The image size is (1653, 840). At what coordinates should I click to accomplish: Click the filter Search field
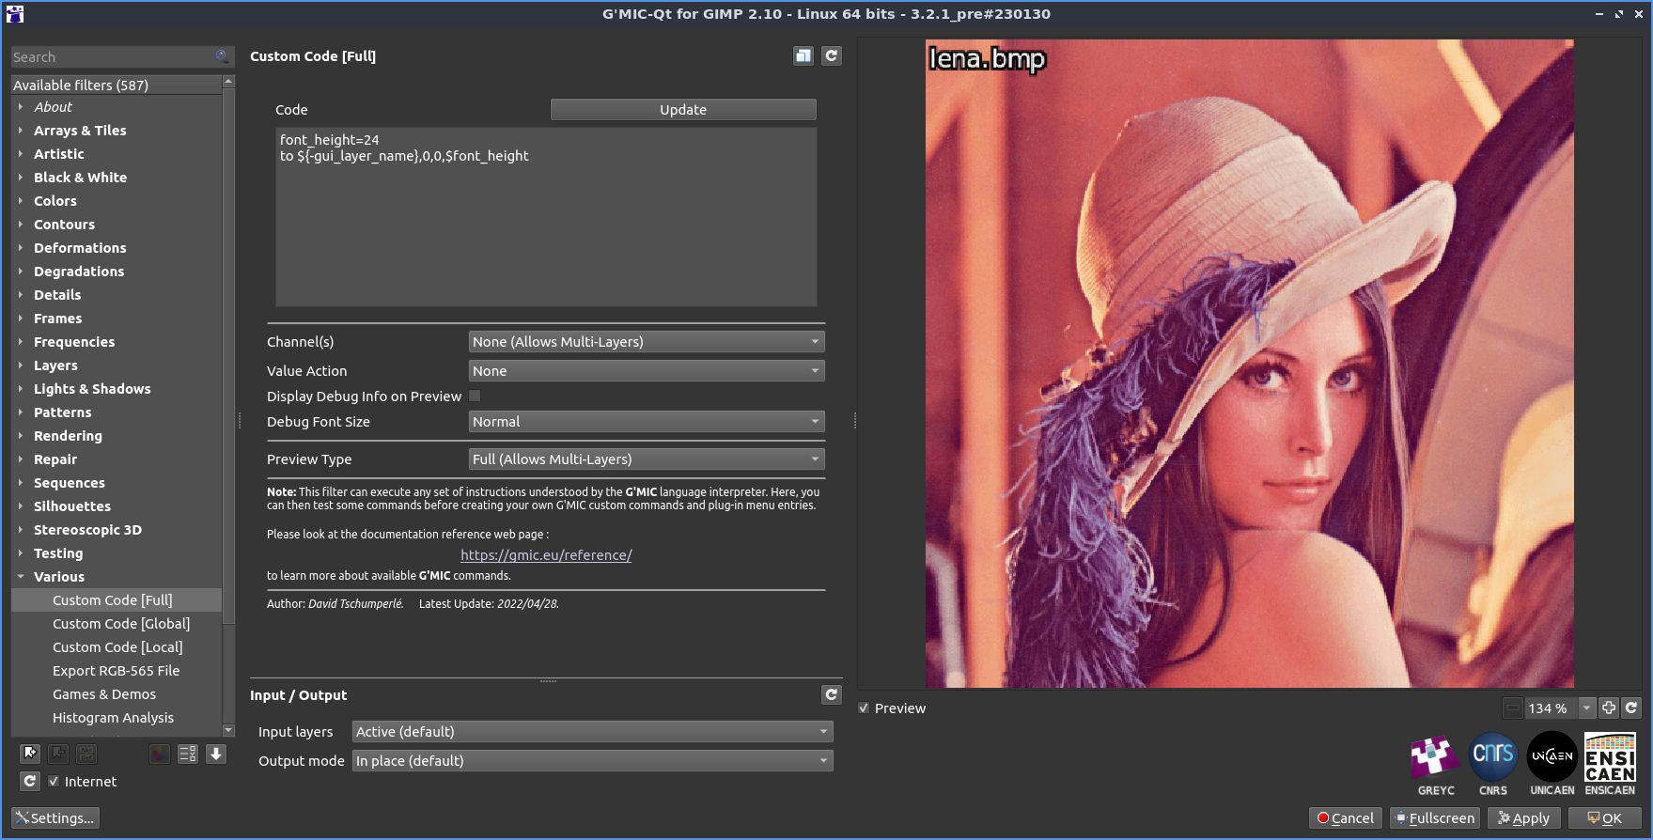(x=113, y=57)
